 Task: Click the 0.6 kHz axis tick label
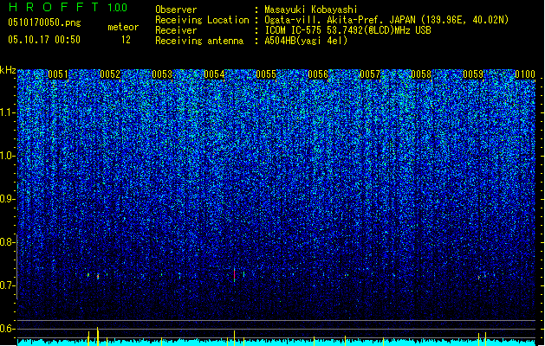click(8, 329)
